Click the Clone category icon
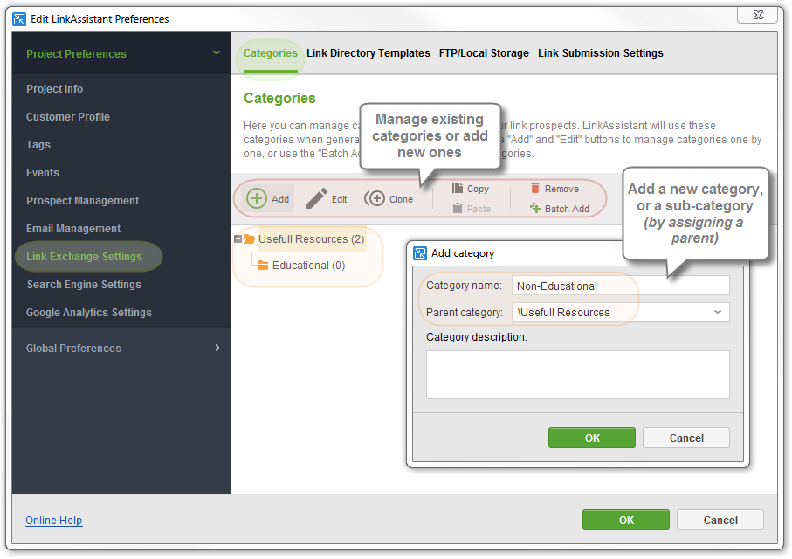The image size is (792, 559). (375, 198)
